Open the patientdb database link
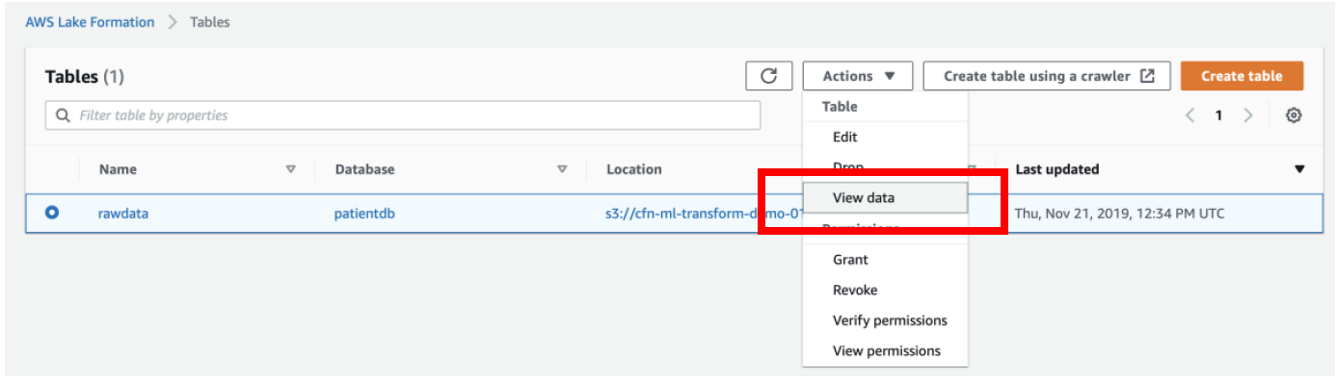The width and height of the screenshot is (1336, 381). tap(364, 214)
